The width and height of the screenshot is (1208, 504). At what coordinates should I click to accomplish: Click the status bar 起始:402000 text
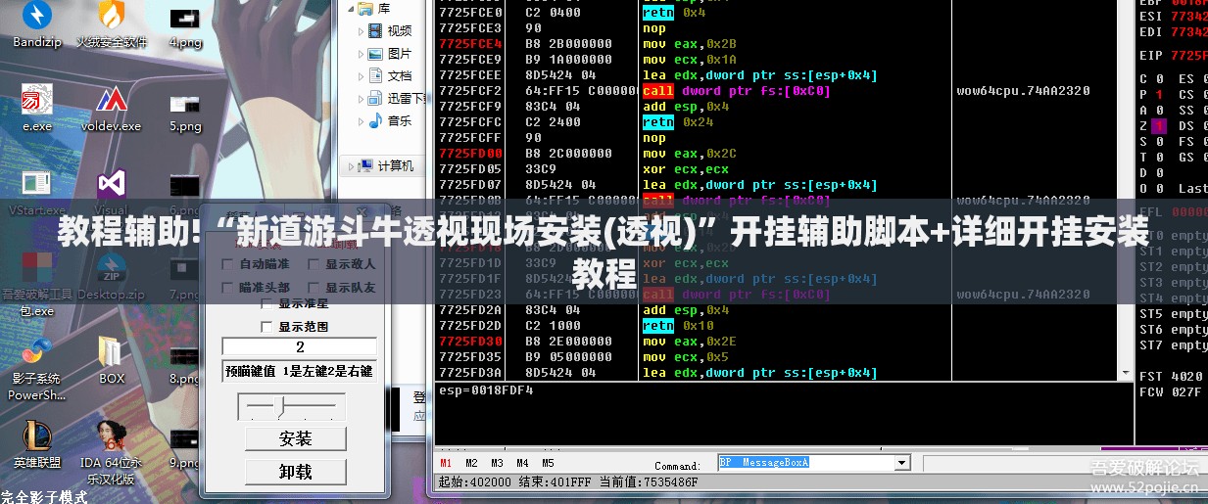475,481
